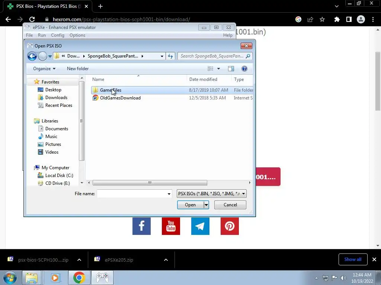Open ePSXe Config menu
Viewport: 381px width, 285px height.
(58, 35)
